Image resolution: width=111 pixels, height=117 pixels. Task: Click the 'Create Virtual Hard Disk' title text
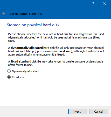(26, 14)
